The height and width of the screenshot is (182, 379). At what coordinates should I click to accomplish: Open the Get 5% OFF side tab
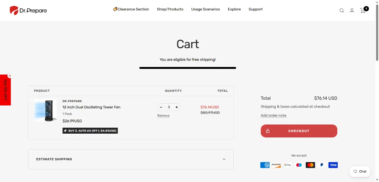point(5,90)
